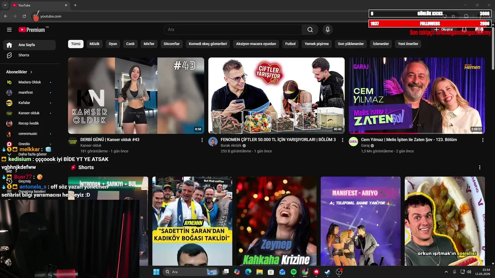Open options for DERBİ GÜNÜ video
This screenshot has height=278, width=495.
tap(202, 140)
